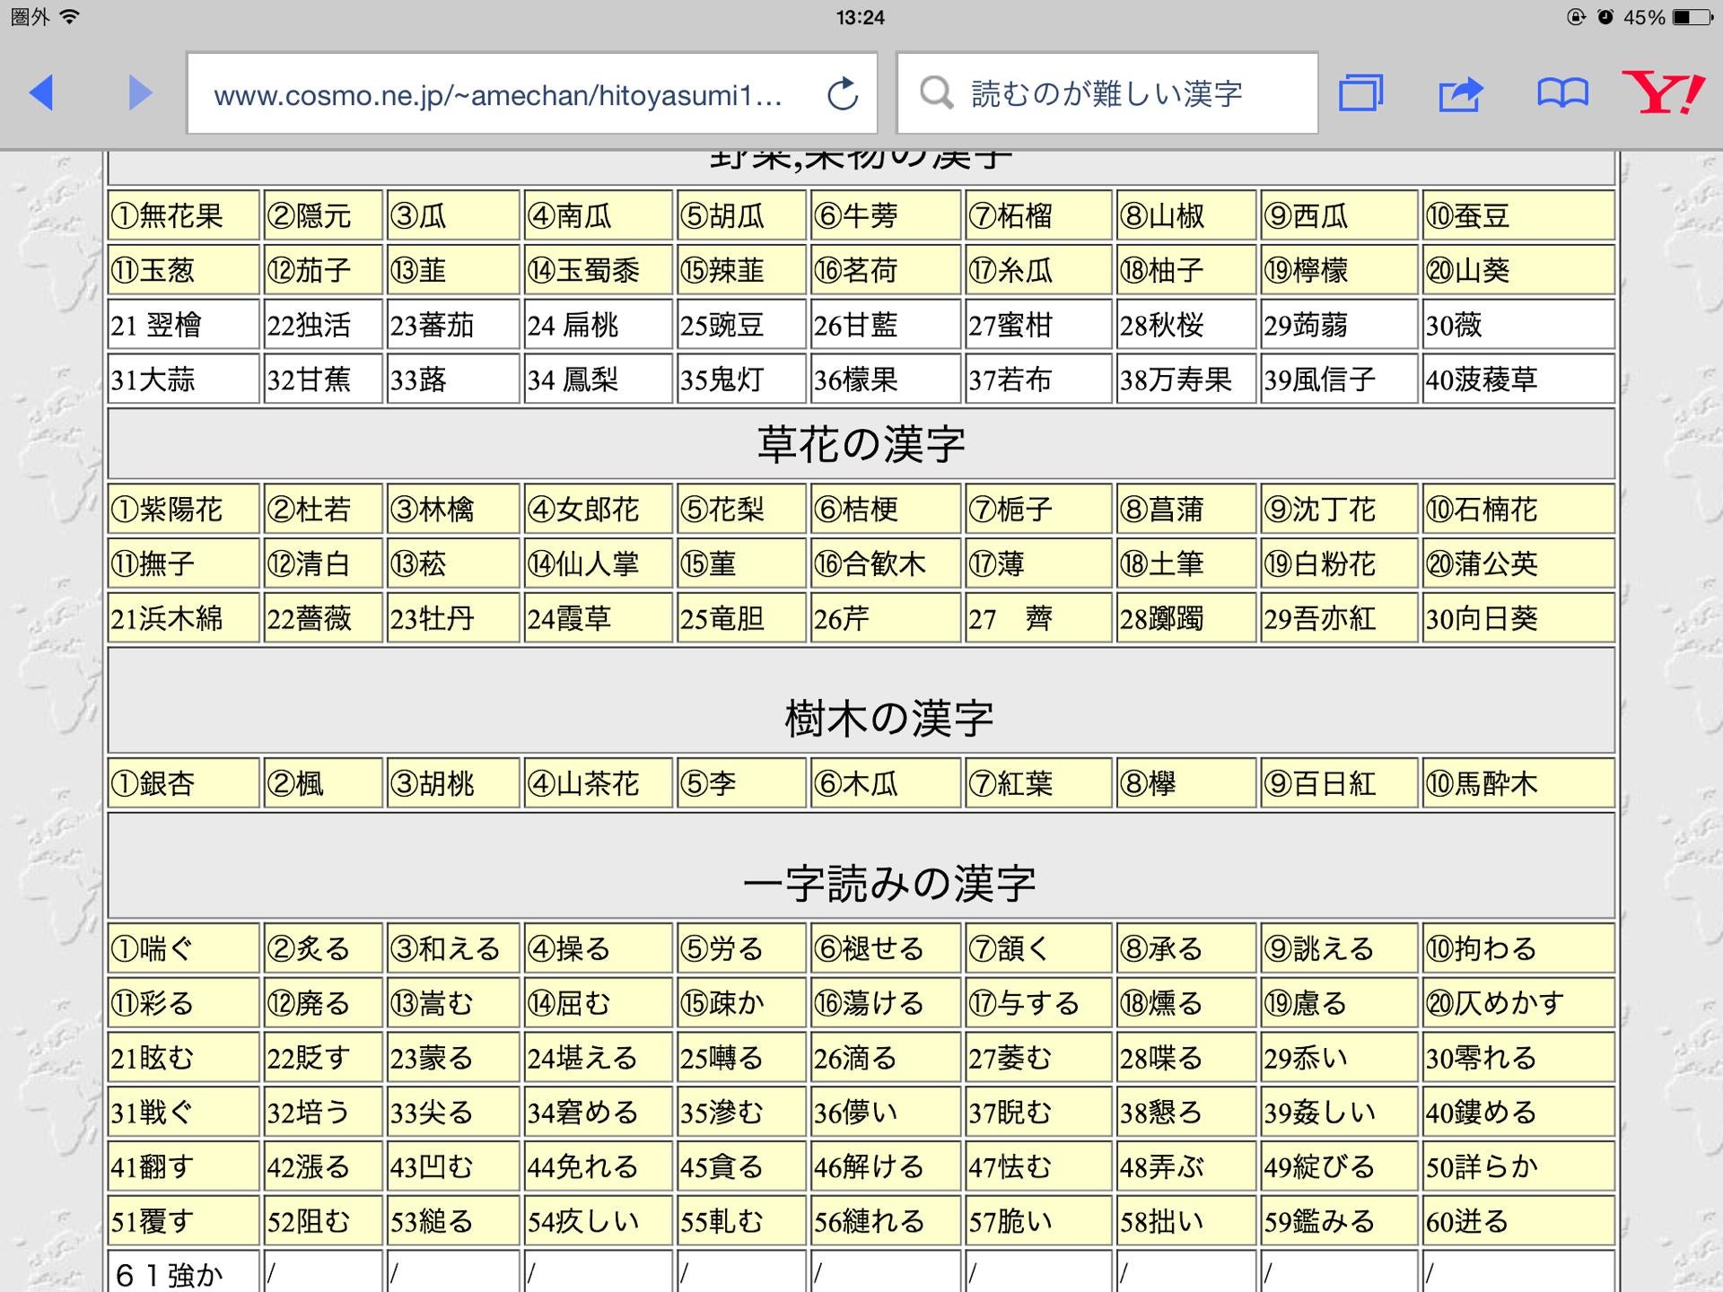Reload the page using the refresh icon
This screenshot has height=1292, width=1723.
(842, 93)
